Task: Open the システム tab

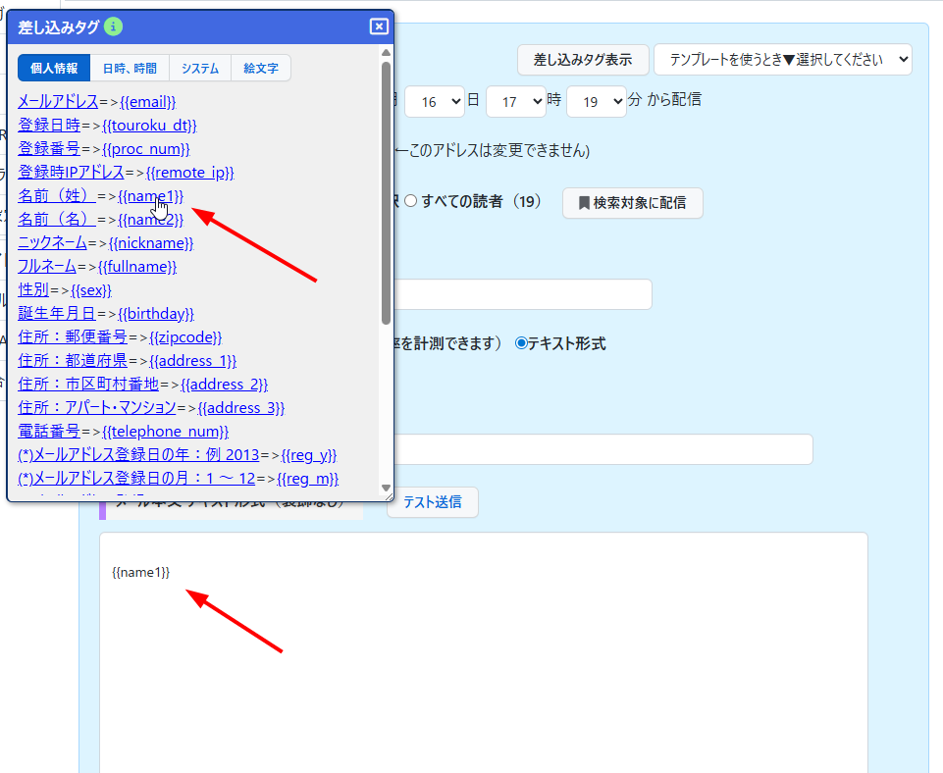Action: pyautogui.click(x=200, y=68)
